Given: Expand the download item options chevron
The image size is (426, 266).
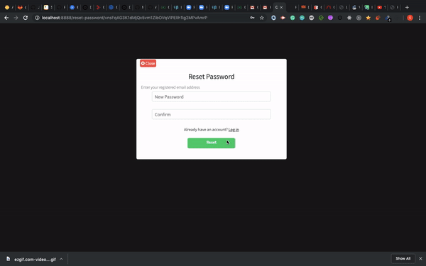Looking at the screenshot, I should coord(61,259).
